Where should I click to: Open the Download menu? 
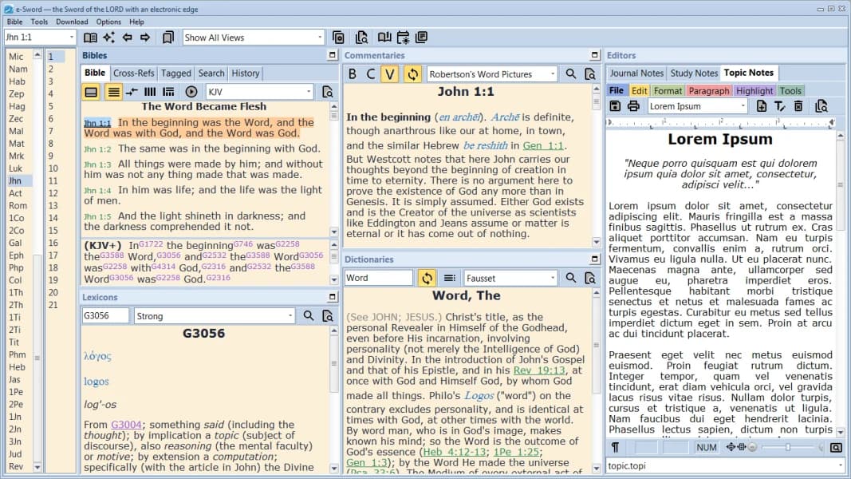(72, 22)
